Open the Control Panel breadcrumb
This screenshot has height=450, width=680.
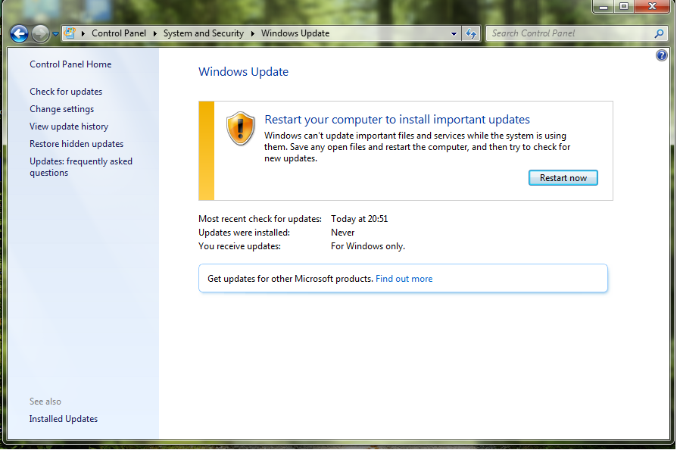point(119,33)
